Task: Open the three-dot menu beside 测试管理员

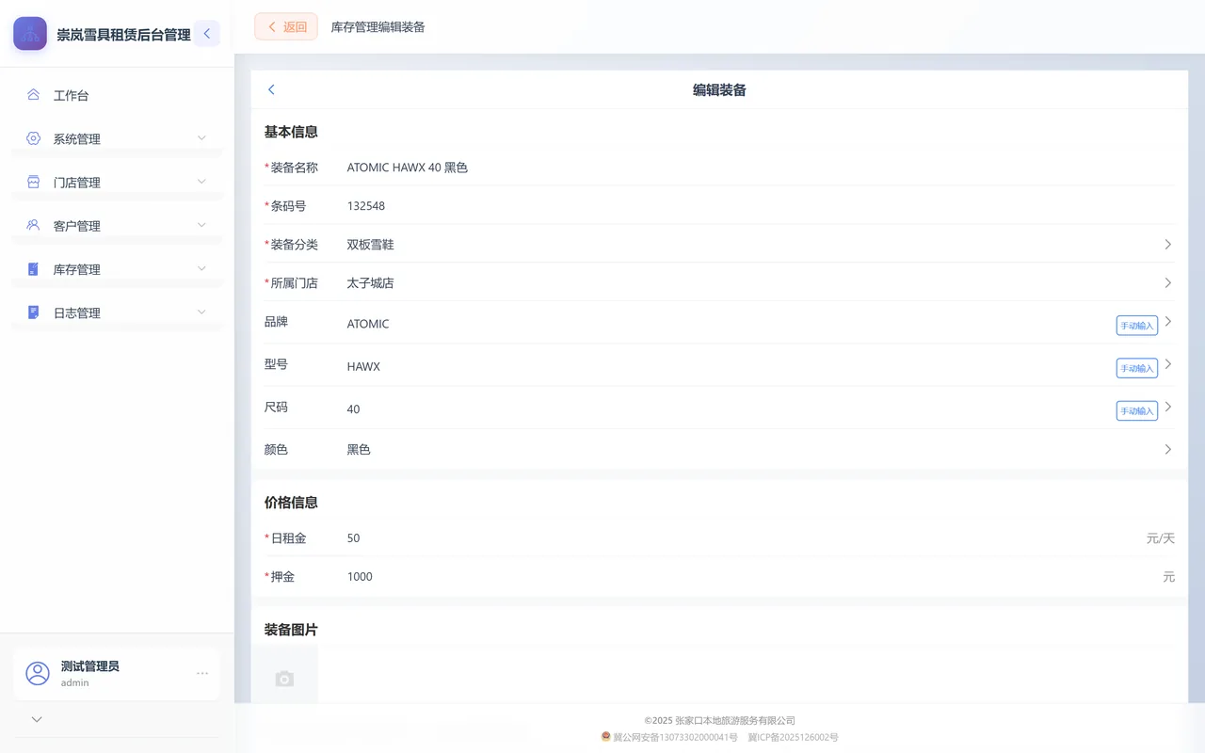Action: point(202,673)
